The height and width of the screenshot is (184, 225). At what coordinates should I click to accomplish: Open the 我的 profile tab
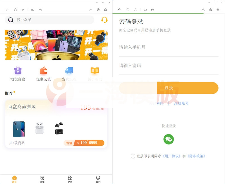tap(98, 179)
